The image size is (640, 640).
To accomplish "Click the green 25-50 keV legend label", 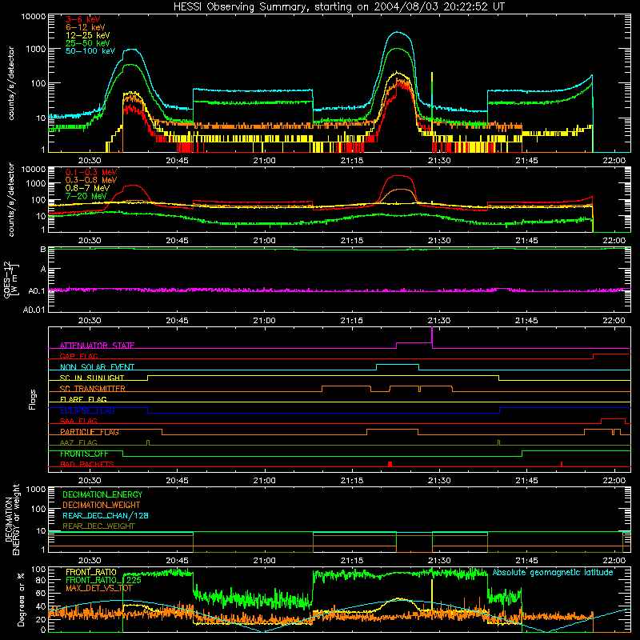I will pyautogui.click(x=88, y=43).
